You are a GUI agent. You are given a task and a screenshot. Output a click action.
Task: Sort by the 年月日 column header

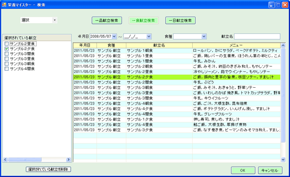click(85, 46)
